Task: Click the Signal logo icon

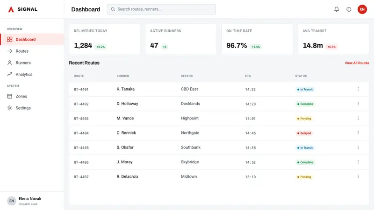Action: point(11,9)
